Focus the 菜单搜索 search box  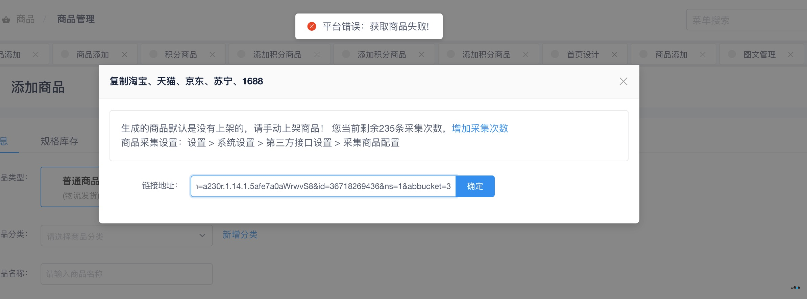(746, 20)
